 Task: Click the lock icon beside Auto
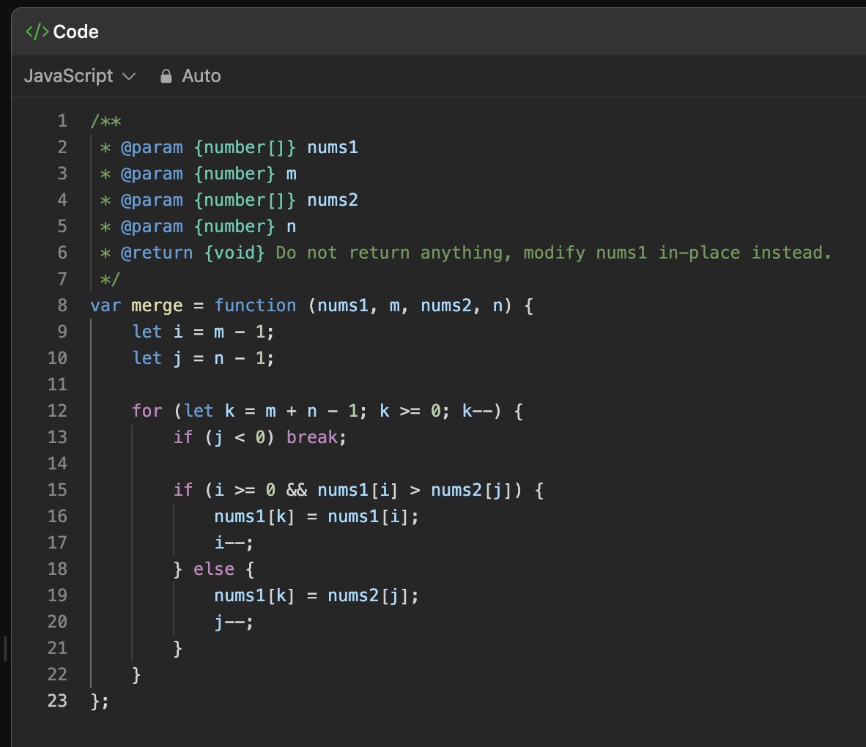166,76
